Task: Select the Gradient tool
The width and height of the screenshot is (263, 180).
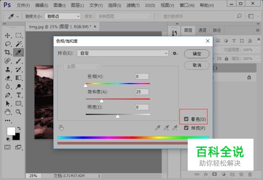Action: (19, 78)
